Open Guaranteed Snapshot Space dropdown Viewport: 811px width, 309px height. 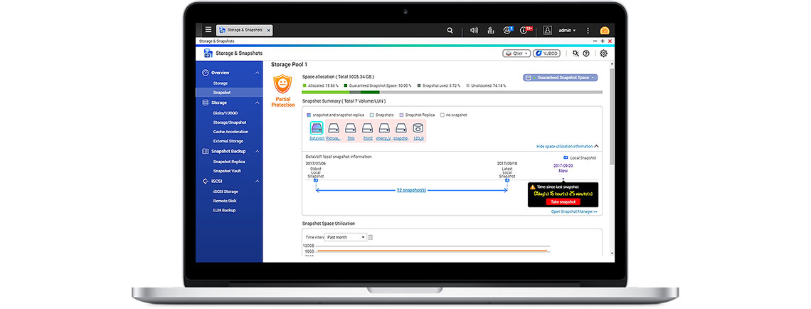click(560, 77)
